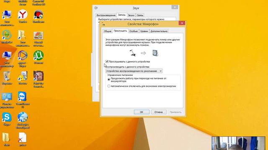
Task: Select the Recuva desktop shortcut
Action: click(23, 78)
